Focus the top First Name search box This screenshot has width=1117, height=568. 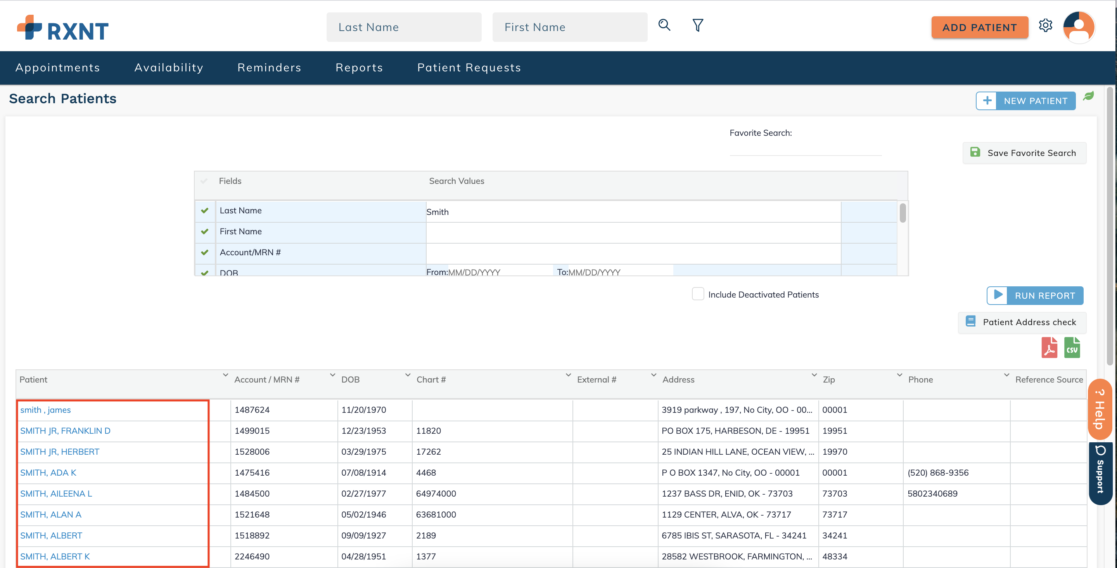coord(570,27)
